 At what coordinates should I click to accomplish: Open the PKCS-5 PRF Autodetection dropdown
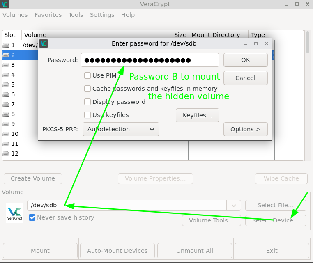pos(121,129)
